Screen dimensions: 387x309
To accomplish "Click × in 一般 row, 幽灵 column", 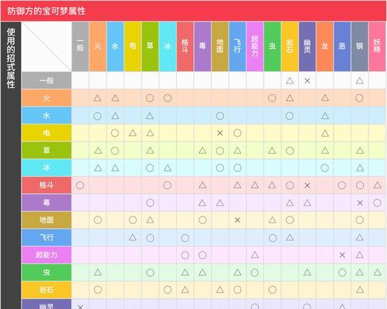I will 307,81.
